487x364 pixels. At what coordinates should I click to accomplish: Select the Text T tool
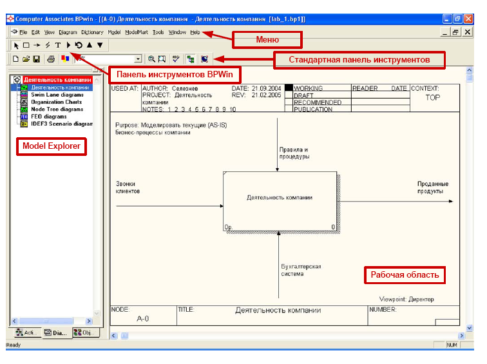point(58,45)
